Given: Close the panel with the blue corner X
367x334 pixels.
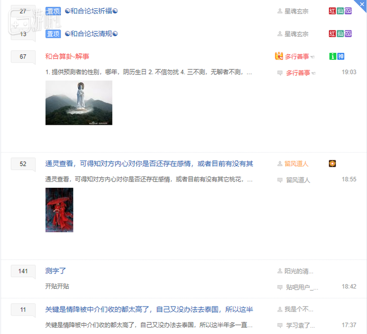Looking at the screenshot, I should point(361,4).
